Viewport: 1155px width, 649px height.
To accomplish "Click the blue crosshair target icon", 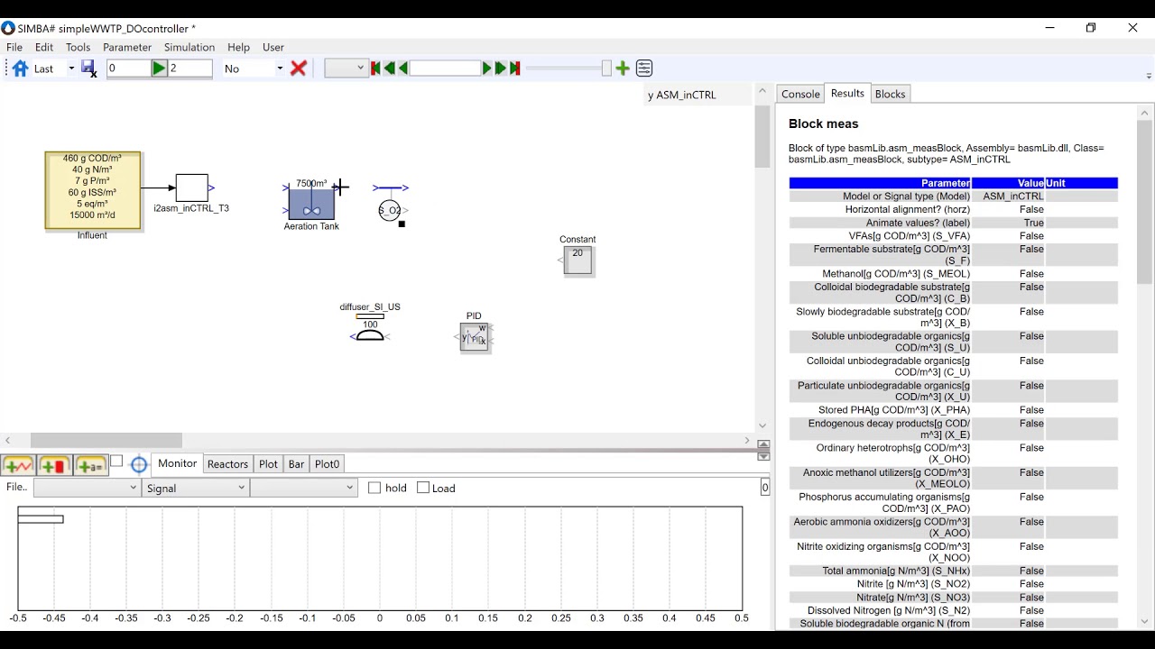I will [139, 465].
